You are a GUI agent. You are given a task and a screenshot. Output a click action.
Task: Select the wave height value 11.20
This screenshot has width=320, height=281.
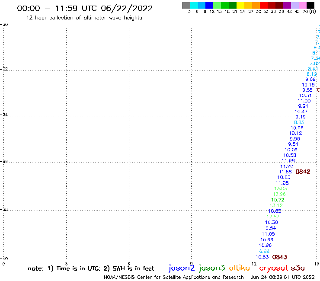coord(287,166)
